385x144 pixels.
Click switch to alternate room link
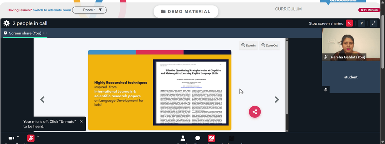(52, 10)
